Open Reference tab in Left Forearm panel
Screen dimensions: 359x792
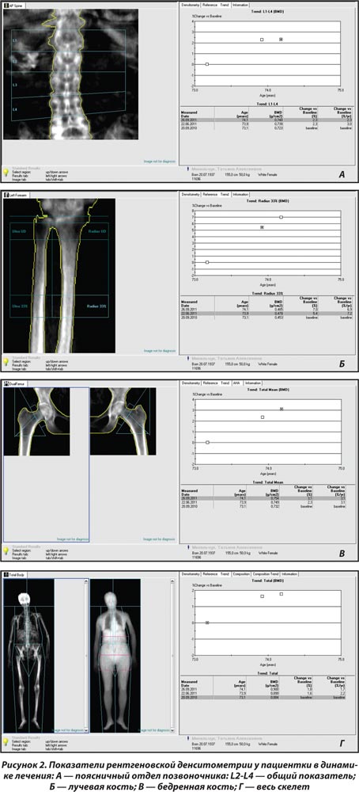pos(210,194)
